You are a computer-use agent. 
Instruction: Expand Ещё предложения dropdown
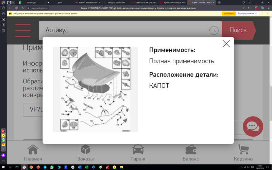(248, 14)
